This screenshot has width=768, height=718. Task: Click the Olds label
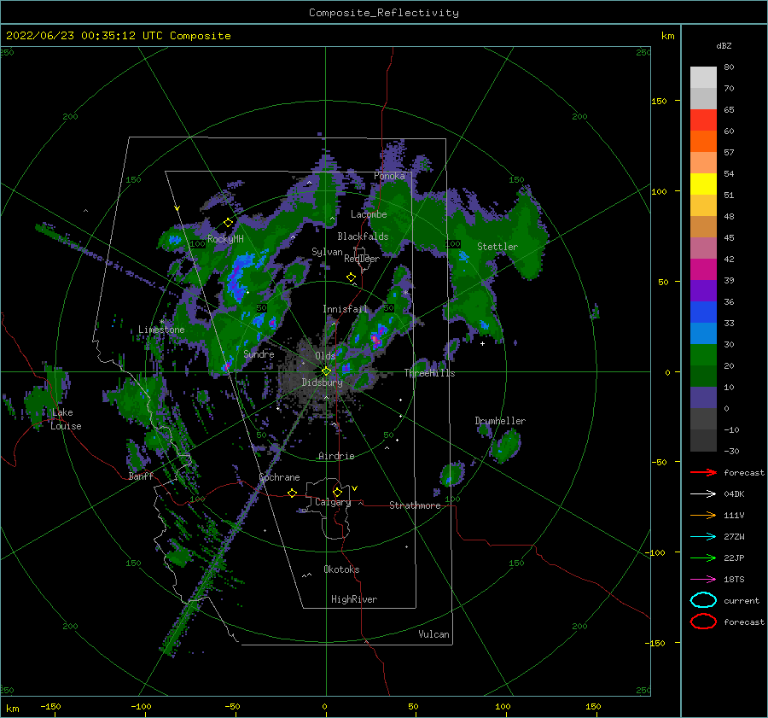click(325, 356)
